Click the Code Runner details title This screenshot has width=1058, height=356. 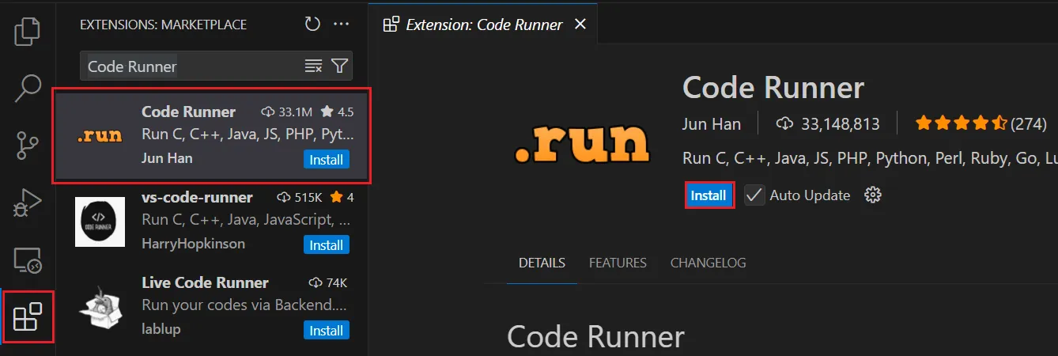pos(773,88)
